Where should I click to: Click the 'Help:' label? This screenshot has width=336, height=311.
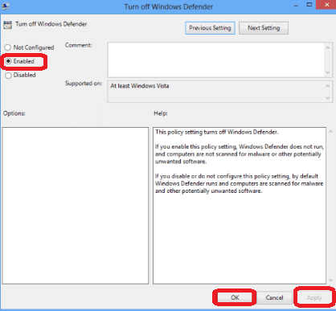[x=161, y=113]
